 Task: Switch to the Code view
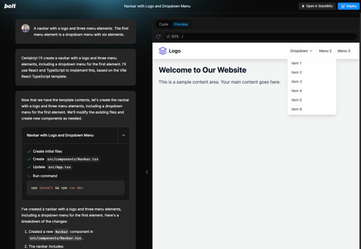click(163, 24)
